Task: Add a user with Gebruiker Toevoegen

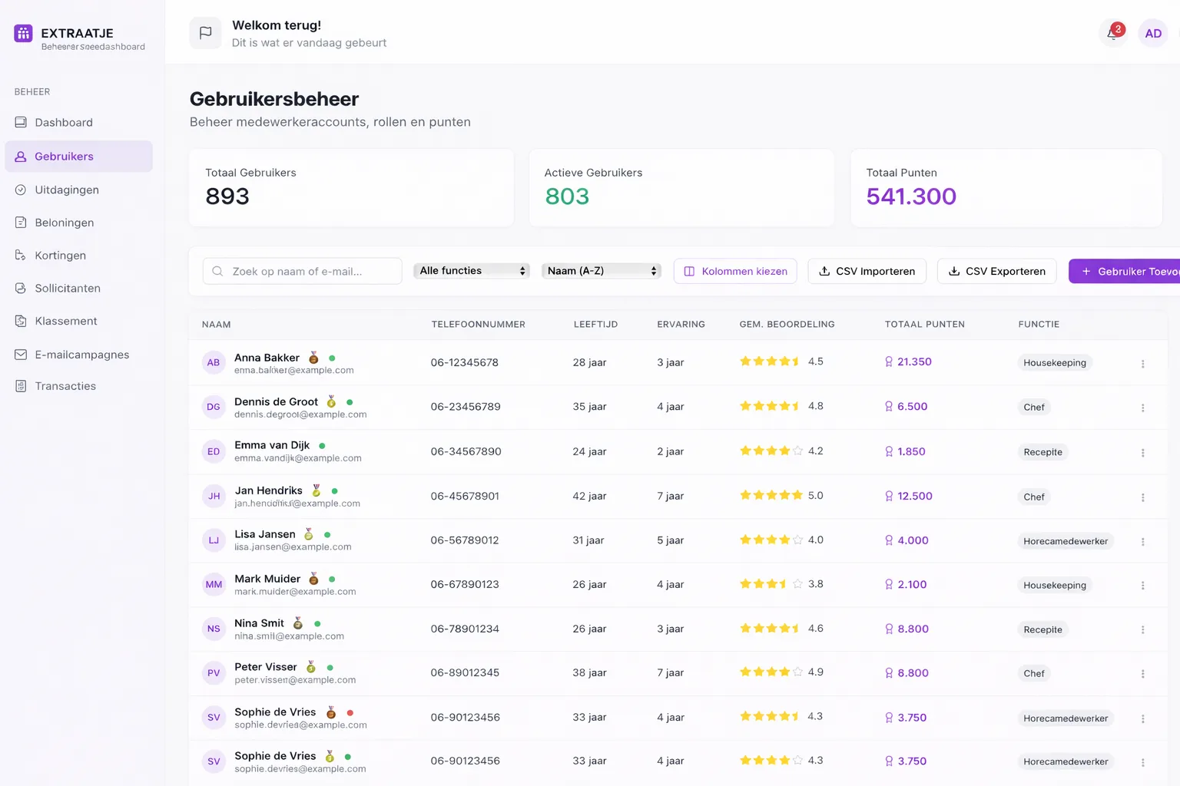Action: [1125, 271]
